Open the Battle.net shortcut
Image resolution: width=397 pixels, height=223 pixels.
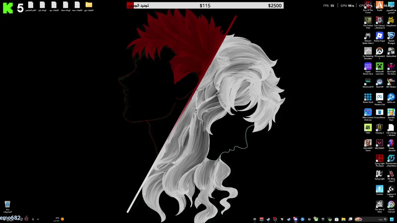coord(391,98)
